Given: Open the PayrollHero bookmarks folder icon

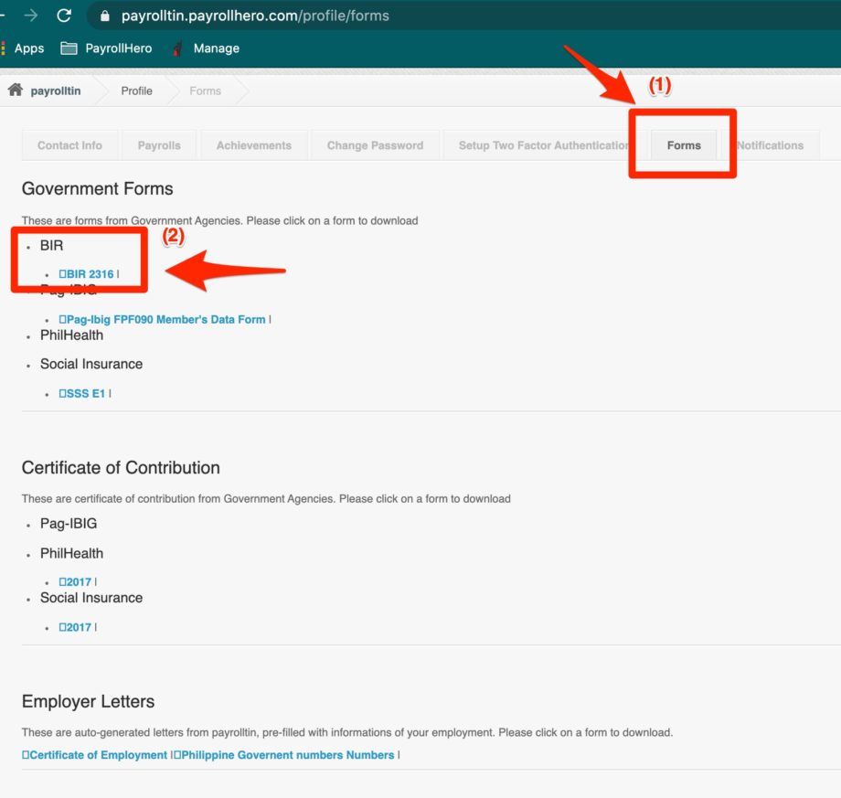Looking at the screenshot, I should coord(69,48).
